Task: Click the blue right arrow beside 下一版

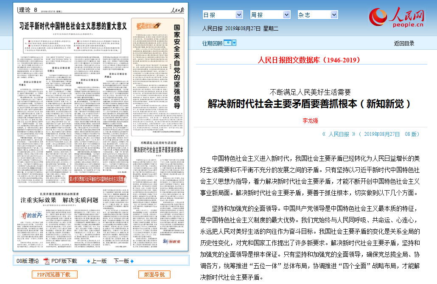Action: tap(132, 261)
